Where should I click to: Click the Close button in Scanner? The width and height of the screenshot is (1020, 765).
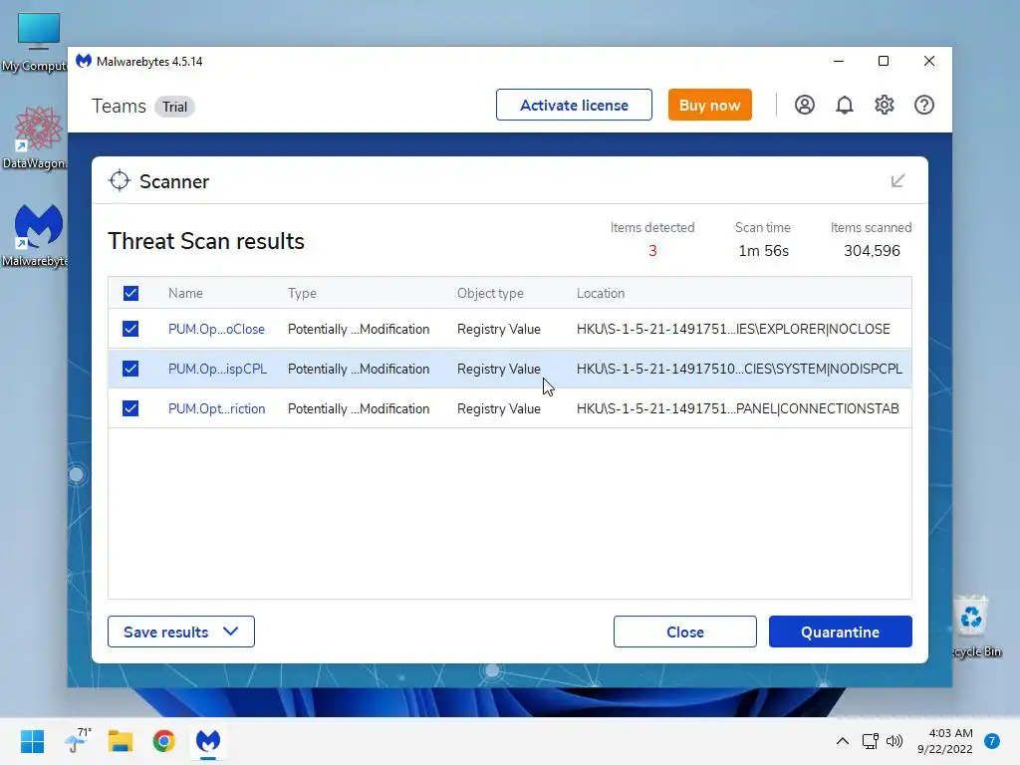pyautogui.click(x=685, y=632)
